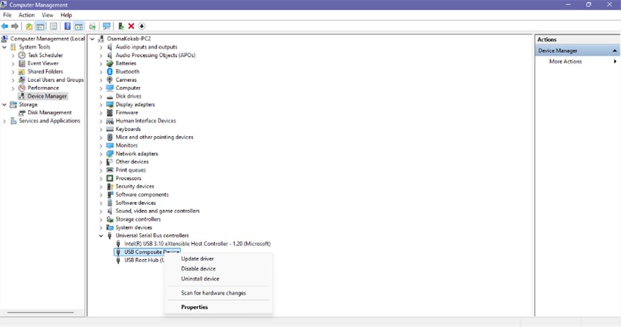Click Scan for hardware changes monitor icon

point(106,26)
